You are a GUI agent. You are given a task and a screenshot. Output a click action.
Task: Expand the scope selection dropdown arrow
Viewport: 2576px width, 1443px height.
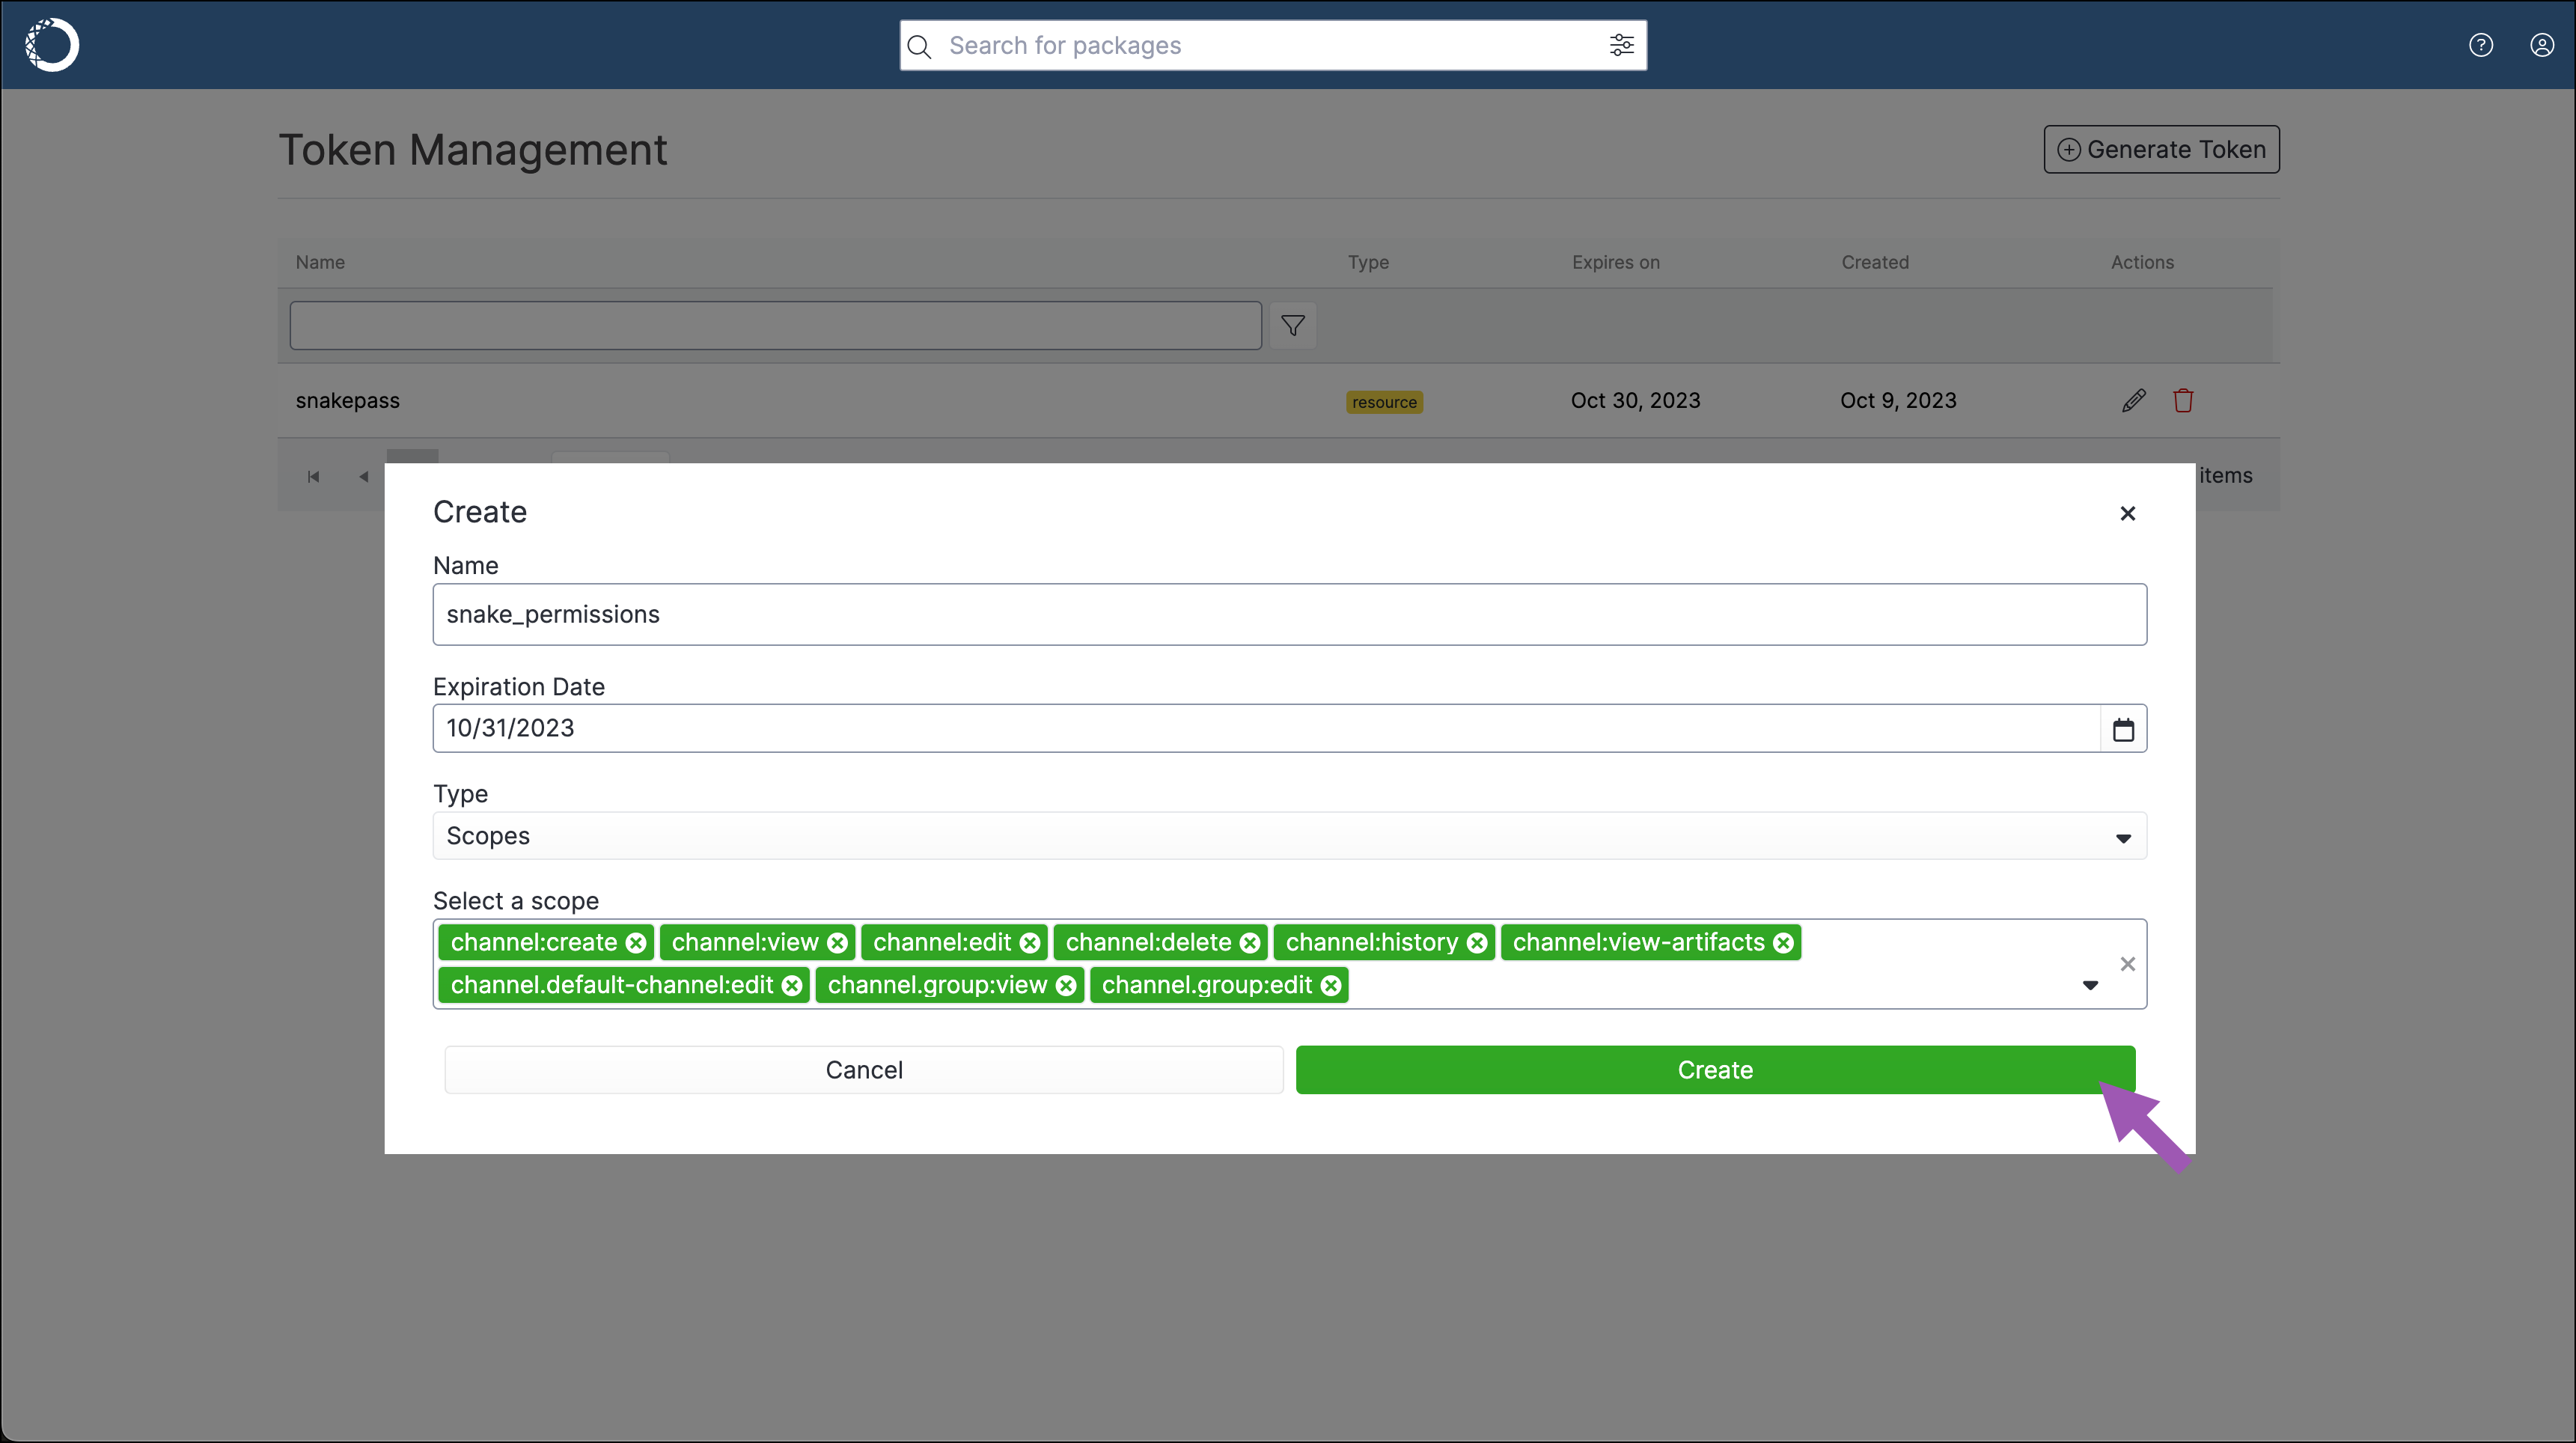point(2090,986)
